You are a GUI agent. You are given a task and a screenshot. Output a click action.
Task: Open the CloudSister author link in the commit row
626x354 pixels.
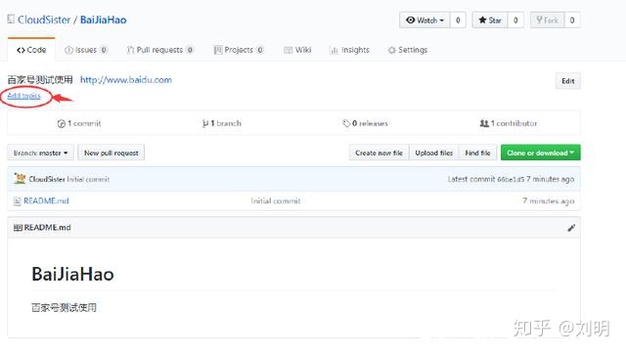click(47, 179)
